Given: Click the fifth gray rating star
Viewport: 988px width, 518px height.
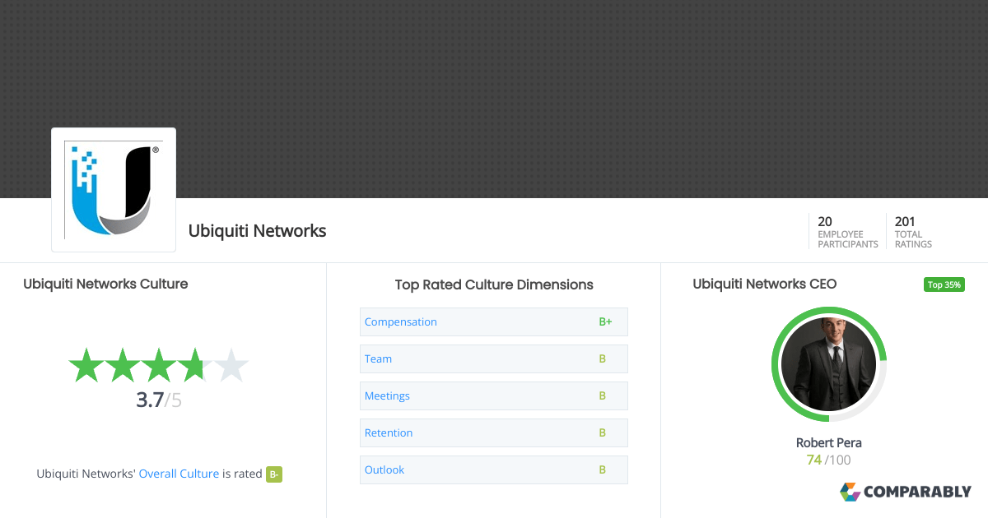Looking at the screenshot, I should pos(232,364).
